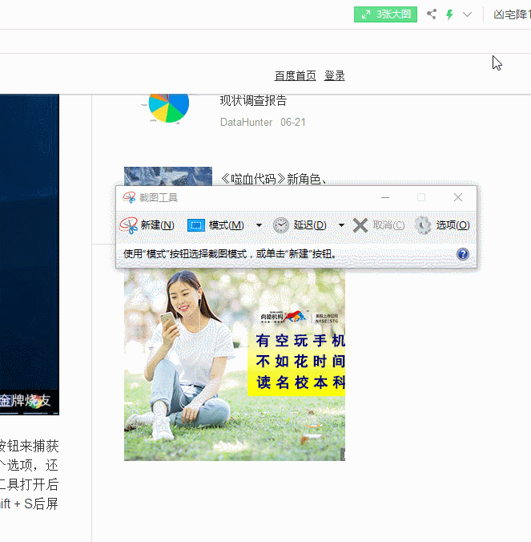
Task: Open Options via the gear icon
Action: (x=423, y=225)
